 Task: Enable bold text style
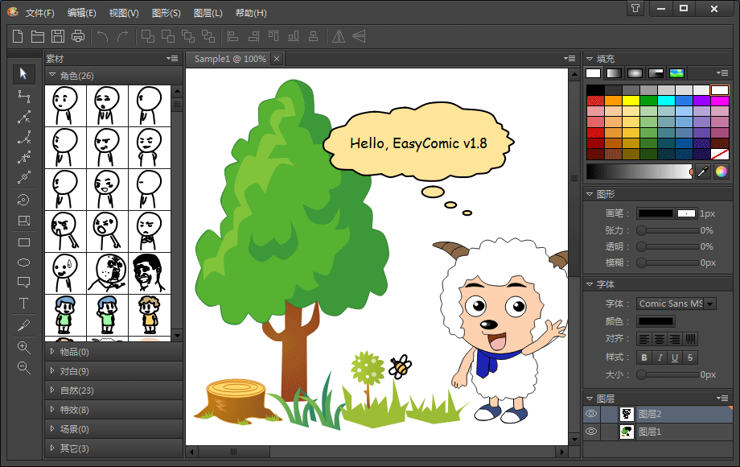643,357
